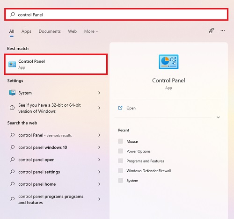Expand the System settings result chevron
234x219 pixels.
point(99,93)
